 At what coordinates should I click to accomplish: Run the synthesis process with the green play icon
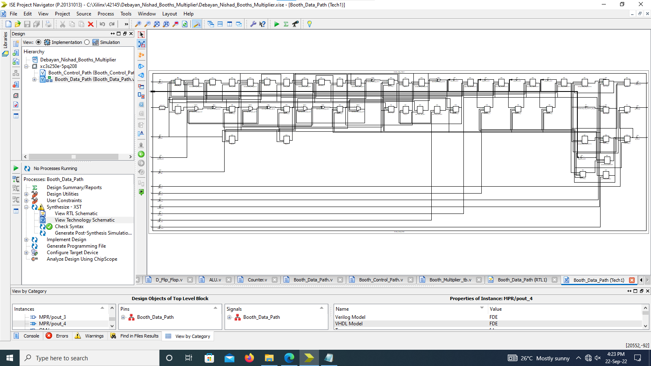coord(277,24)
